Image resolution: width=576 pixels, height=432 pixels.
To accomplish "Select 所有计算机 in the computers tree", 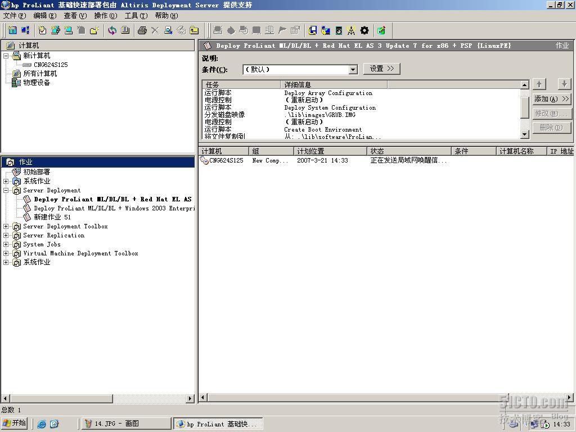I will [x=40, y=74].
